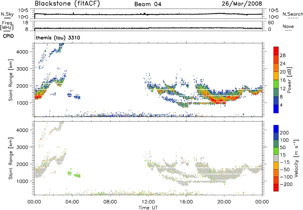Image resolution: width=303 pixels, height=210 pixels.
Task: Click the '60' Nave axis tick label
Action: pyautogui.click(x=271, y=23)
